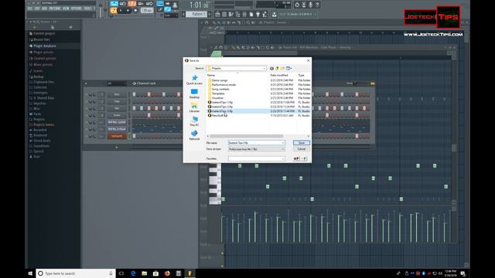
Task: Click the FL Studio icon in taskbar
Action: pyautogui.click(x=189, y=273)
